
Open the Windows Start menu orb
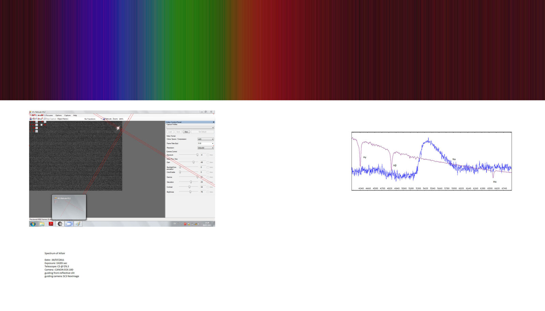pyautogui.click(x=33, y=224)
